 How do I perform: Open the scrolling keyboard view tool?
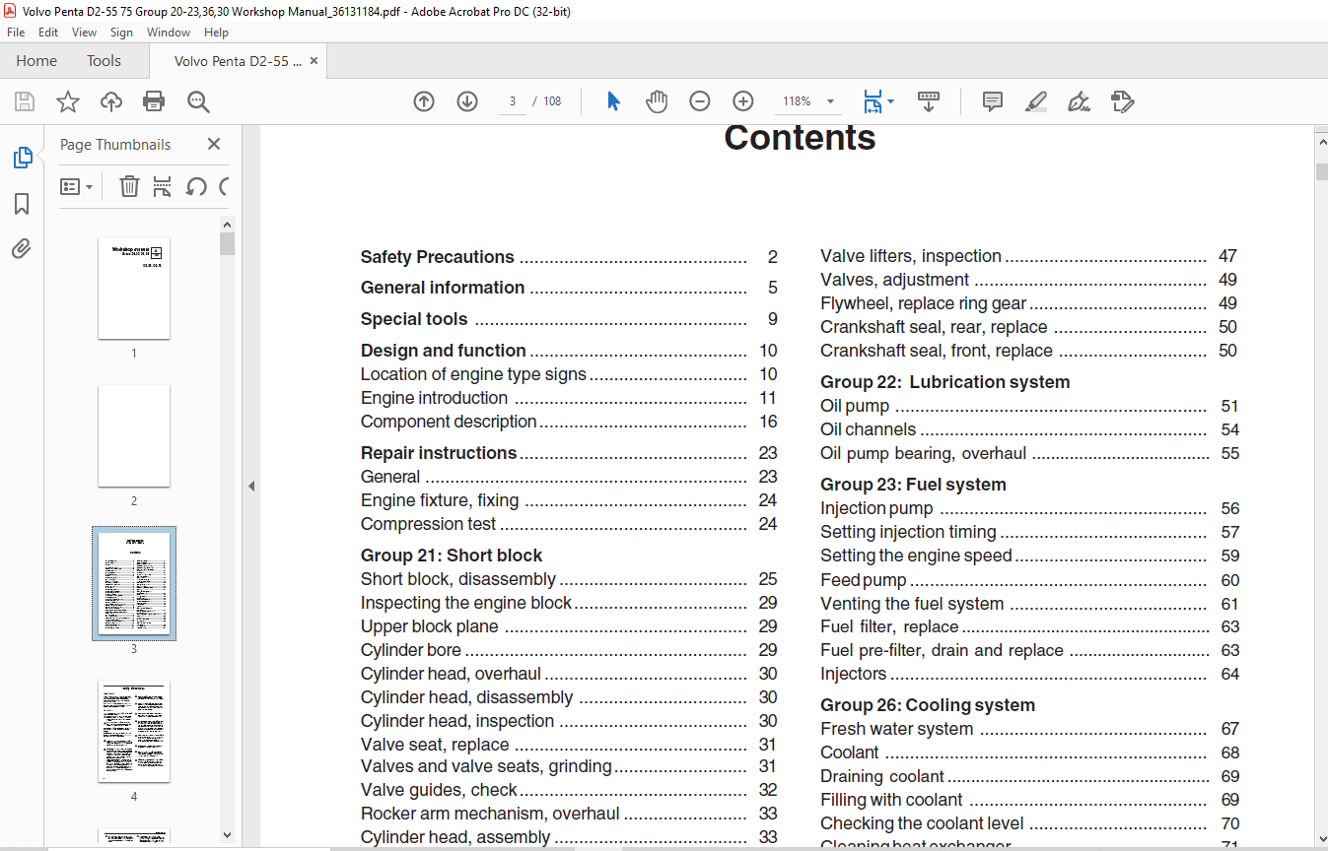coord(929,101)
